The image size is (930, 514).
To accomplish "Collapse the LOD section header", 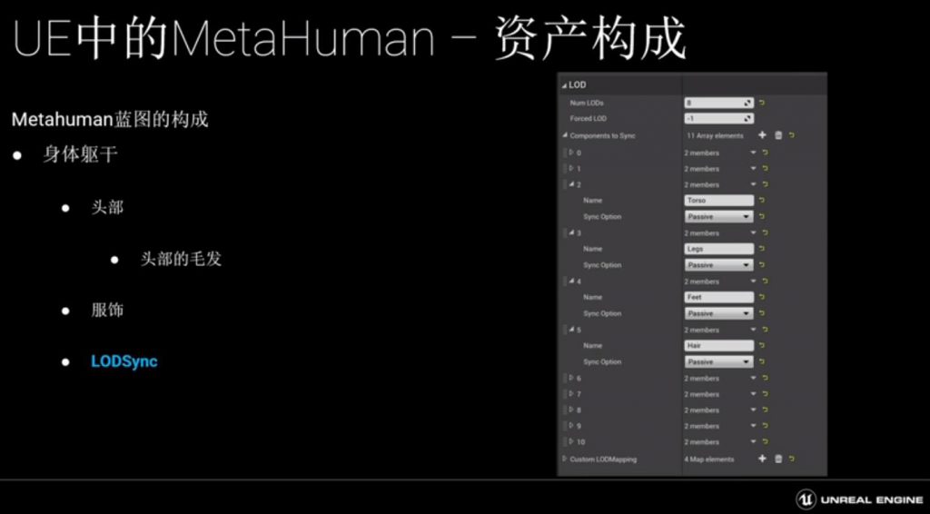I will click(x=565, y=85).
